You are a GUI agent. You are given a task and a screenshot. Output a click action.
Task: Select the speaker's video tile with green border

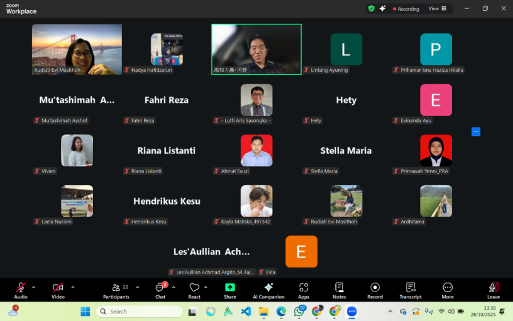256,49
